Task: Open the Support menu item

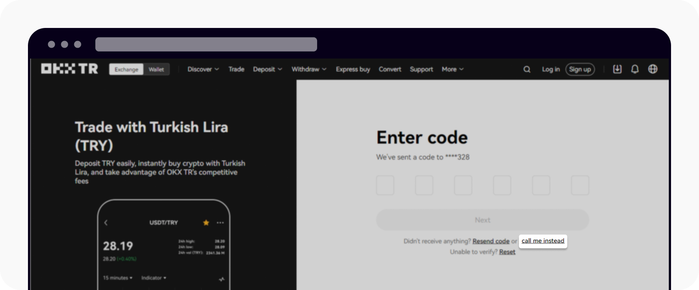Action: tap(421, 69)
